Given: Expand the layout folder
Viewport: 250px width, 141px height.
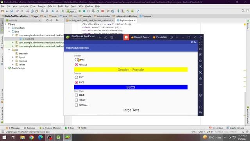Looking at the screenshot, I should 13,57.
